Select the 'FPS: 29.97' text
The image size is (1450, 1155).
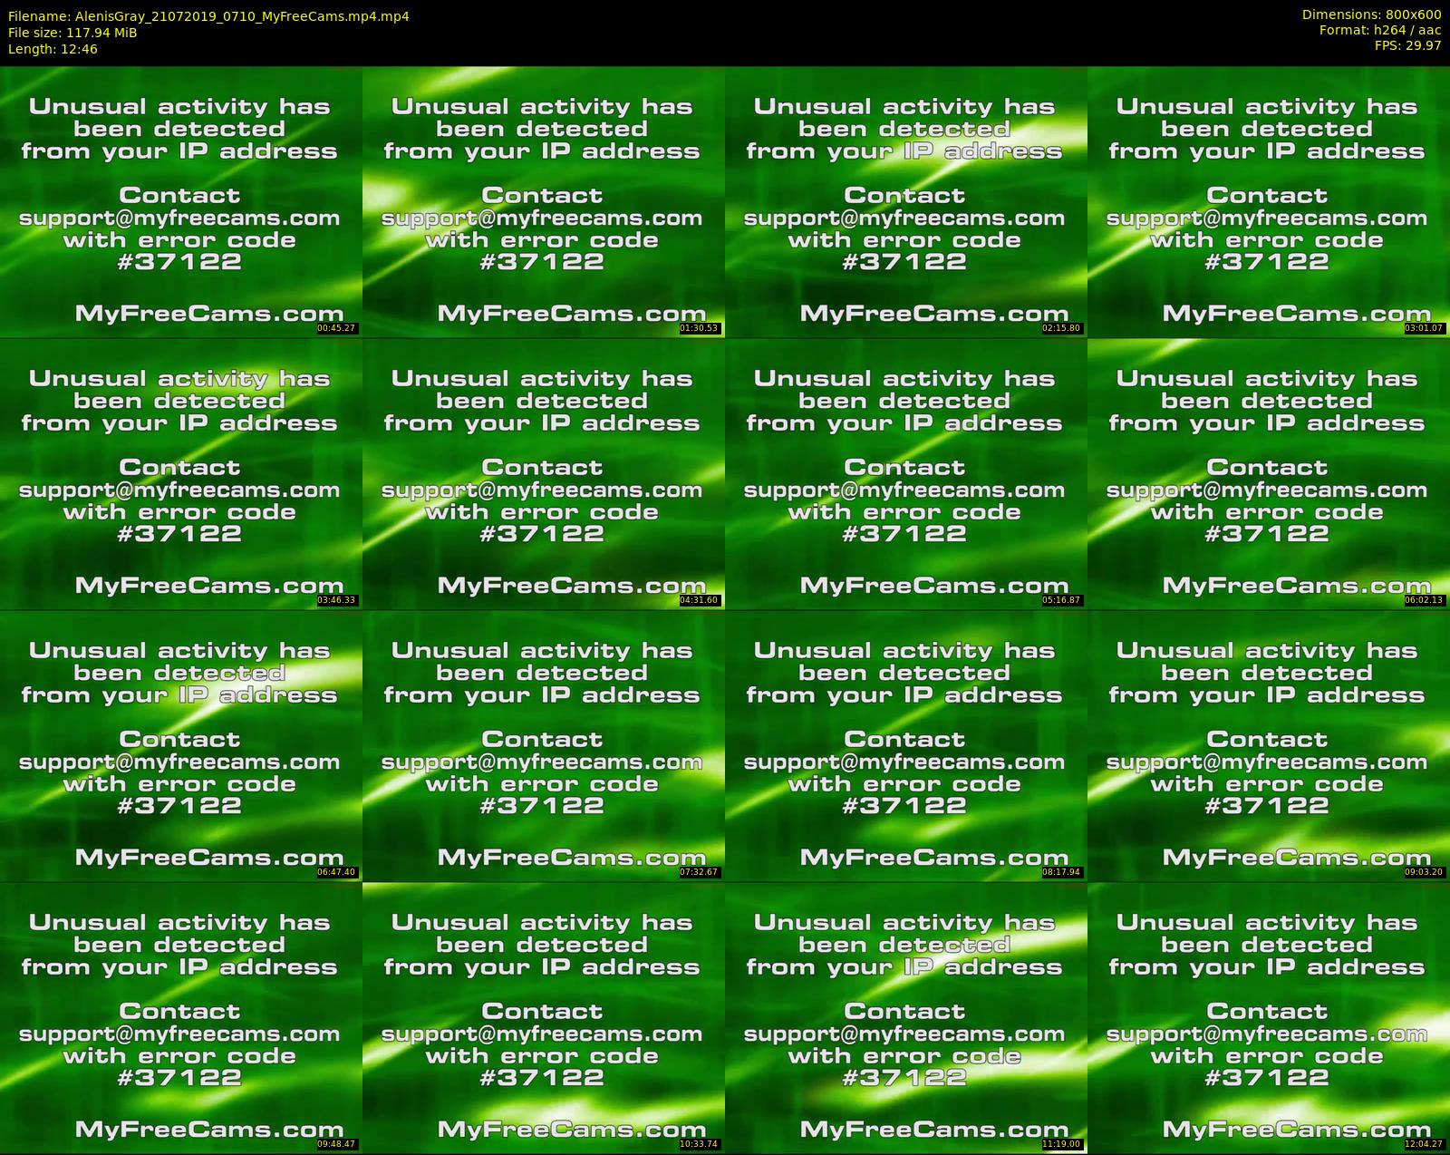[1407, 45]
